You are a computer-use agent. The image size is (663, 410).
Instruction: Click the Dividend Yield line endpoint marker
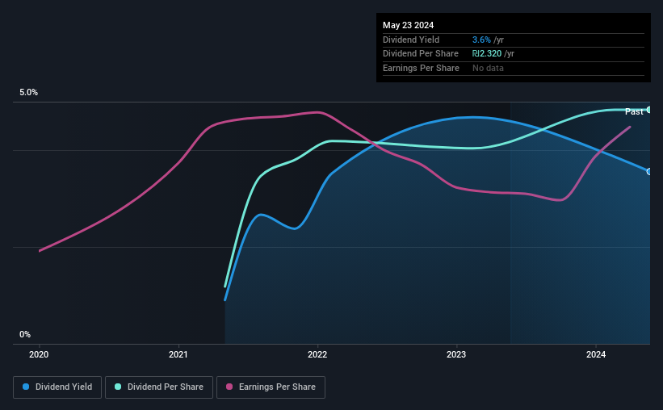pos(649,172)
